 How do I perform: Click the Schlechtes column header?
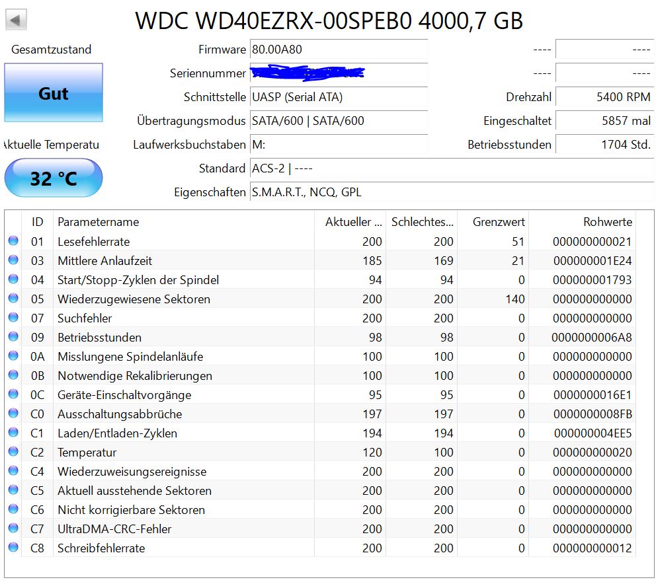pos(422,221)
